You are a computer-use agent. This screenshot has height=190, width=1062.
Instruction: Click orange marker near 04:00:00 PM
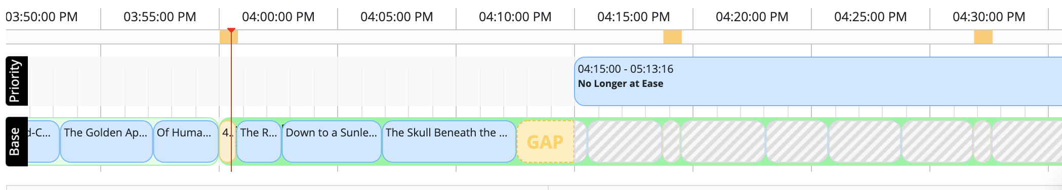tap(229, 37)
